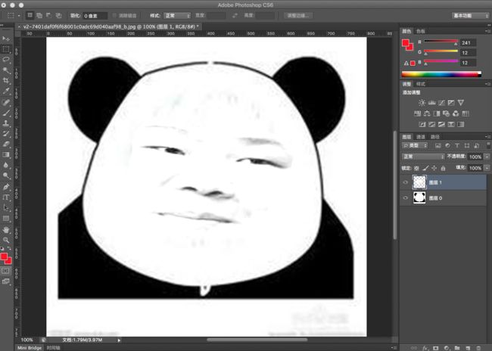Open the Color panel flyout menu
The height and width of the screenshot is (351, 492).
(x=487, y=31)
